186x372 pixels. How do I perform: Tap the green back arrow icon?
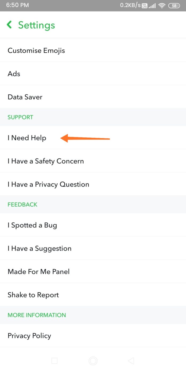9,25
